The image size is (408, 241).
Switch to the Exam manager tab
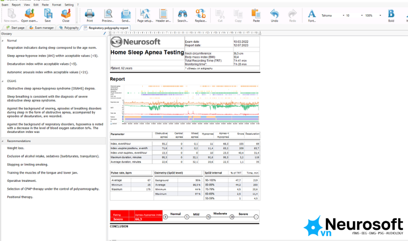point(41,28)
